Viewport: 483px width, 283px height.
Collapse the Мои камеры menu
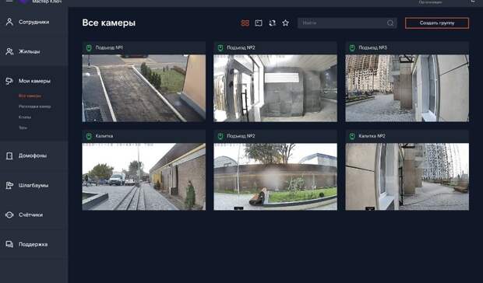point(33,81)
